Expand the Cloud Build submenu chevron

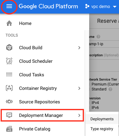pyautogui.click(x=79, y=48)
